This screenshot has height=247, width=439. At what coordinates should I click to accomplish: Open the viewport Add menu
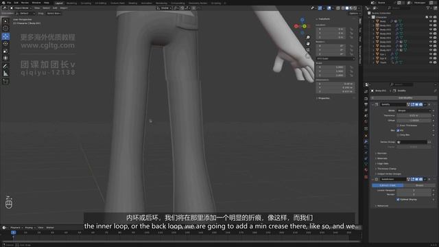pos(55,8)
